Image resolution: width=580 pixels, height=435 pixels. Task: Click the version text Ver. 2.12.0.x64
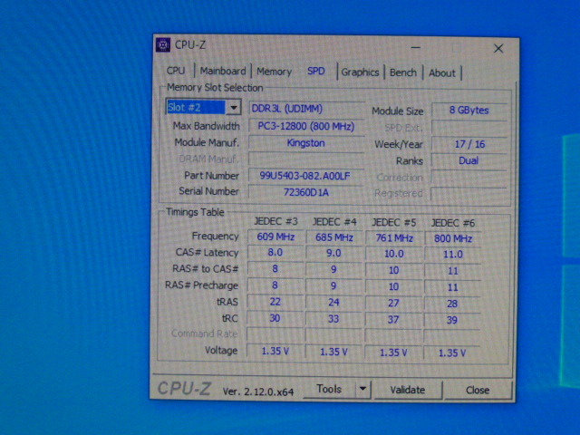pos(258,391)
